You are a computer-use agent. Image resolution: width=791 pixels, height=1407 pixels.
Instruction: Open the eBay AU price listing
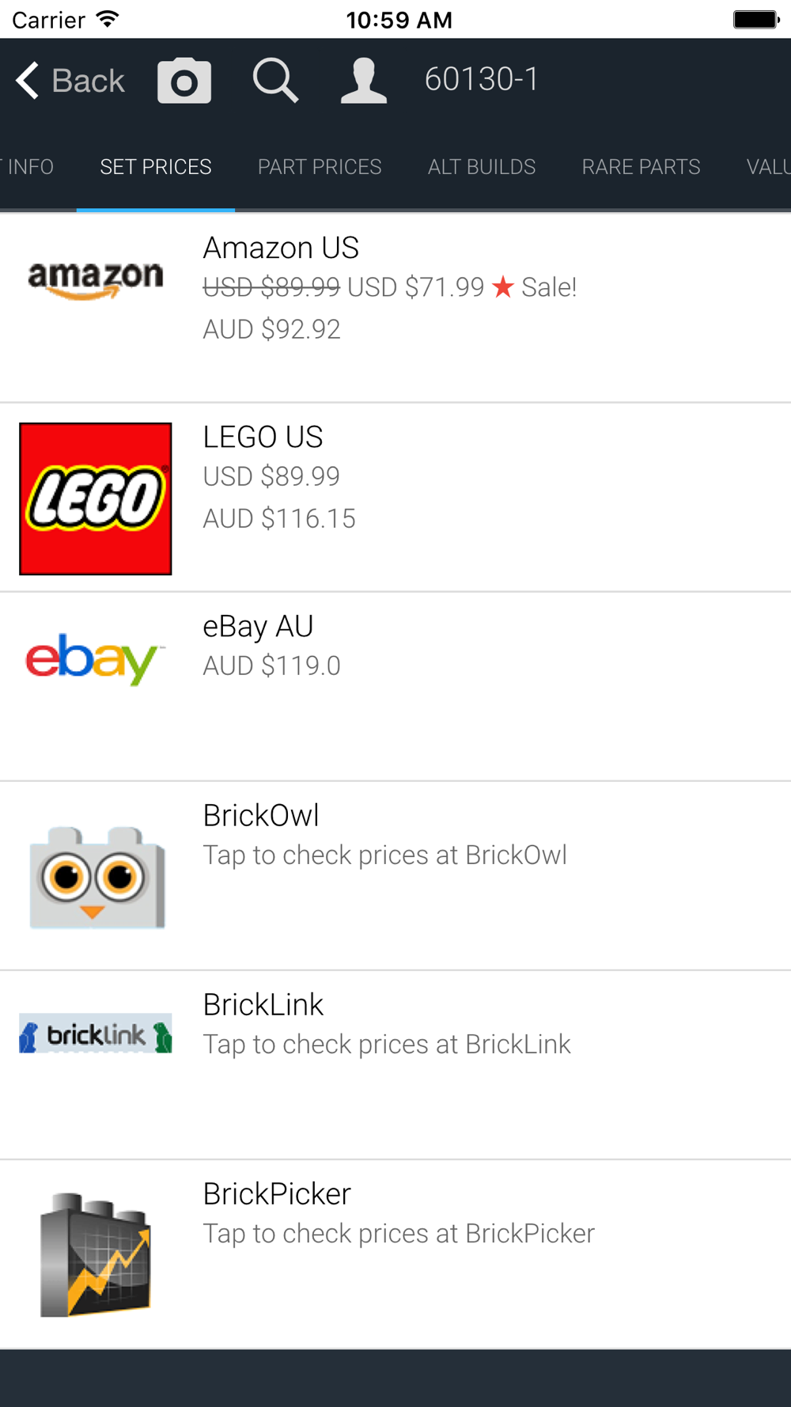[x=395, y=687]
